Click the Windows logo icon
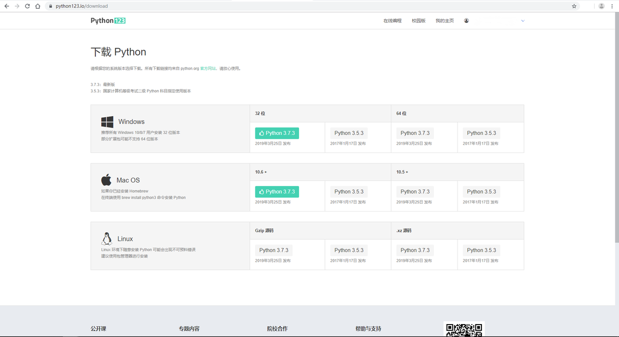 point(107,122)
